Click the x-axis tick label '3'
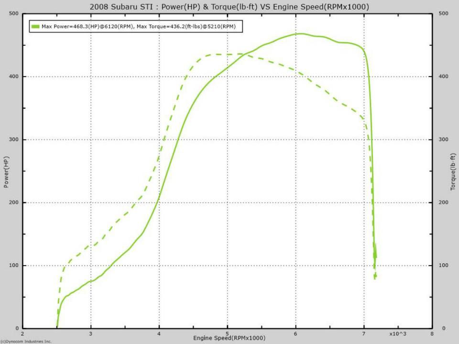 pos(91,334)
